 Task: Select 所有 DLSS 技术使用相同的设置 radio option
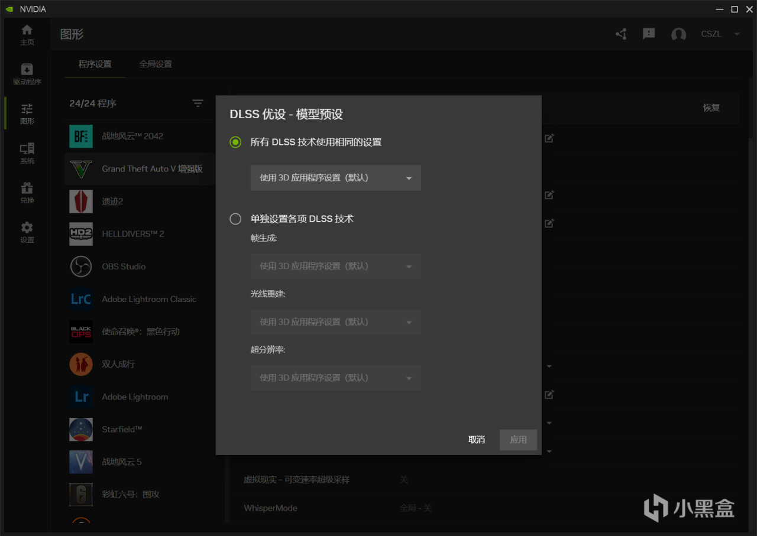(235, 142)
